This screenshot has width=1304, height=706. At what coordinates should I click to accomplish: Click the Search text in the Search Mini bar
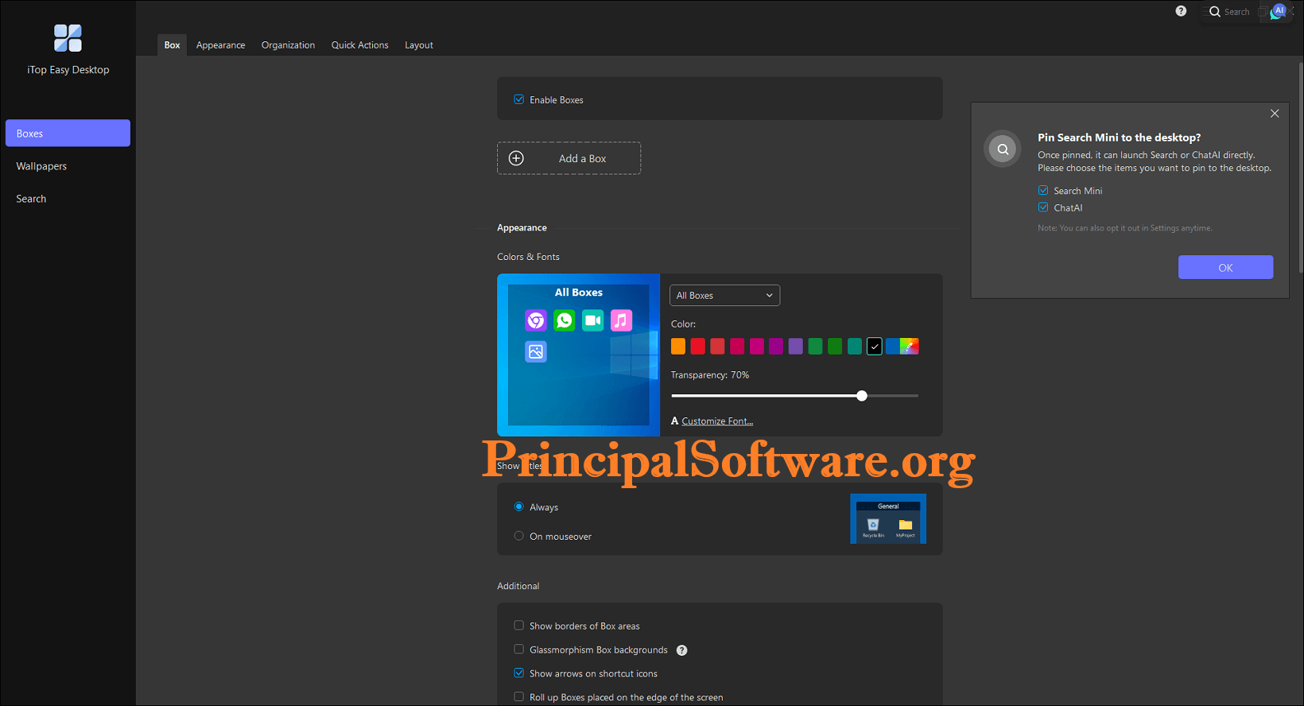click(1236, 12)
